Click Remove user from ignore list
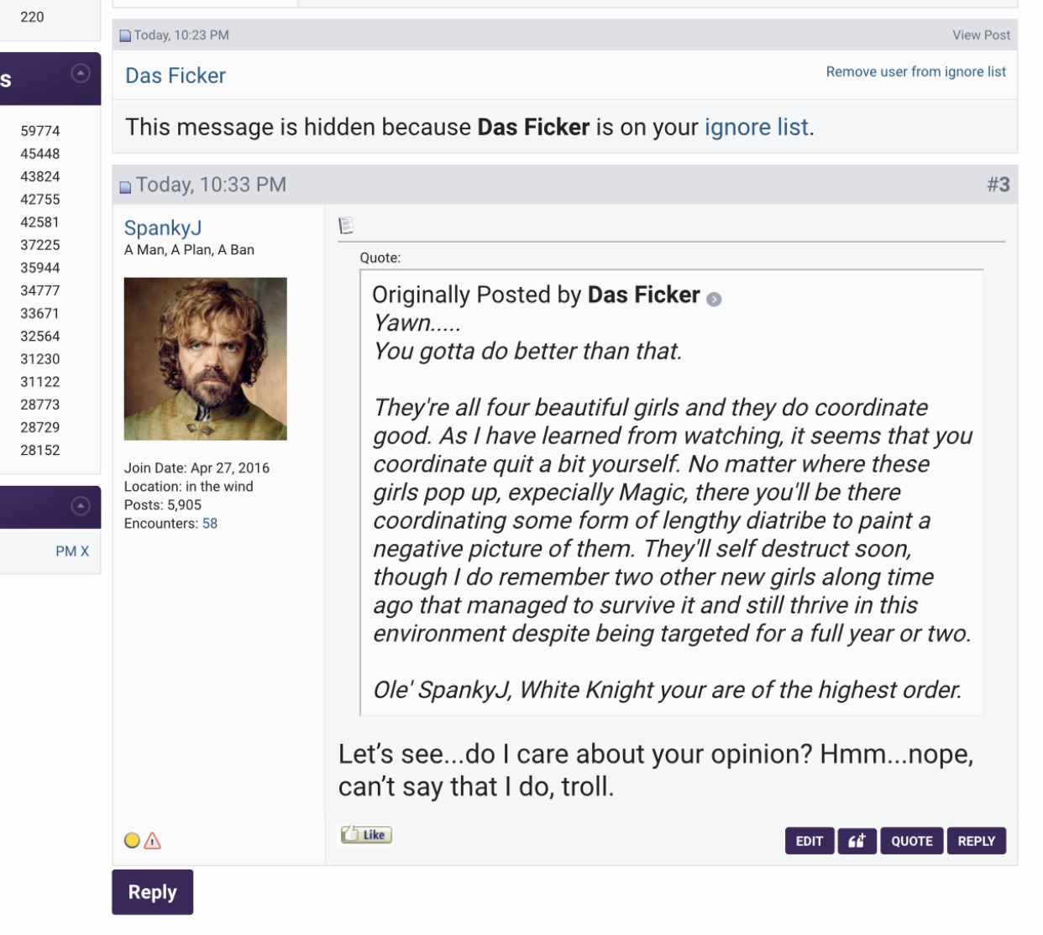 click(915, 71)
